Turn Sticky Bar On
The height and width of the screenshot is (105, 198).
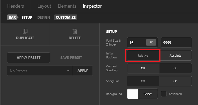click(176, 81)
